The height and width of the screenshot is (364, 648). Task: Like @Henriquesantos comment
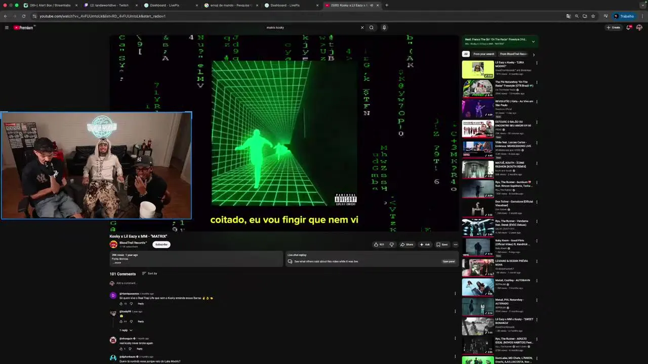pos(121,303)
